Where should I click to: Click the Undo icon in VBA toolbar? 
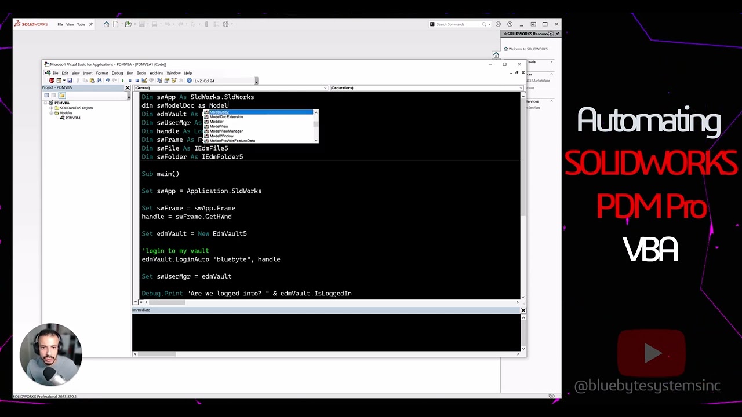108,81
